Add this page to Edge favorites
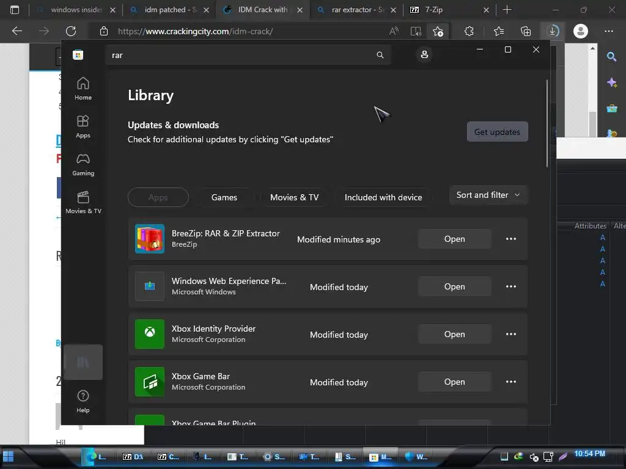The image size is (626, 469). pyautogui.click(x=438, y=31)
